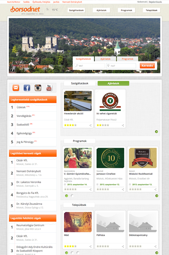Open the email envelope icon
Screen dimensions: 169x255
[16, 88]
